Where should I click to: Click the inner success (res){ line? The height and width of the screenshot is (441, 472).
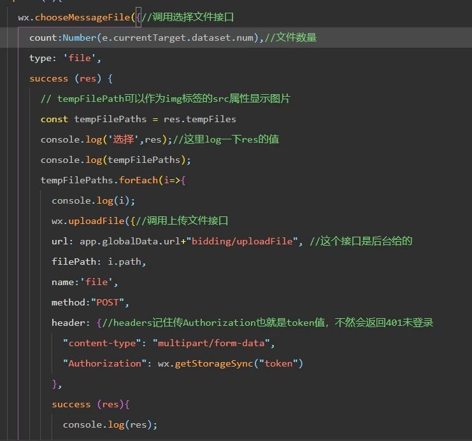coord(90,404)
